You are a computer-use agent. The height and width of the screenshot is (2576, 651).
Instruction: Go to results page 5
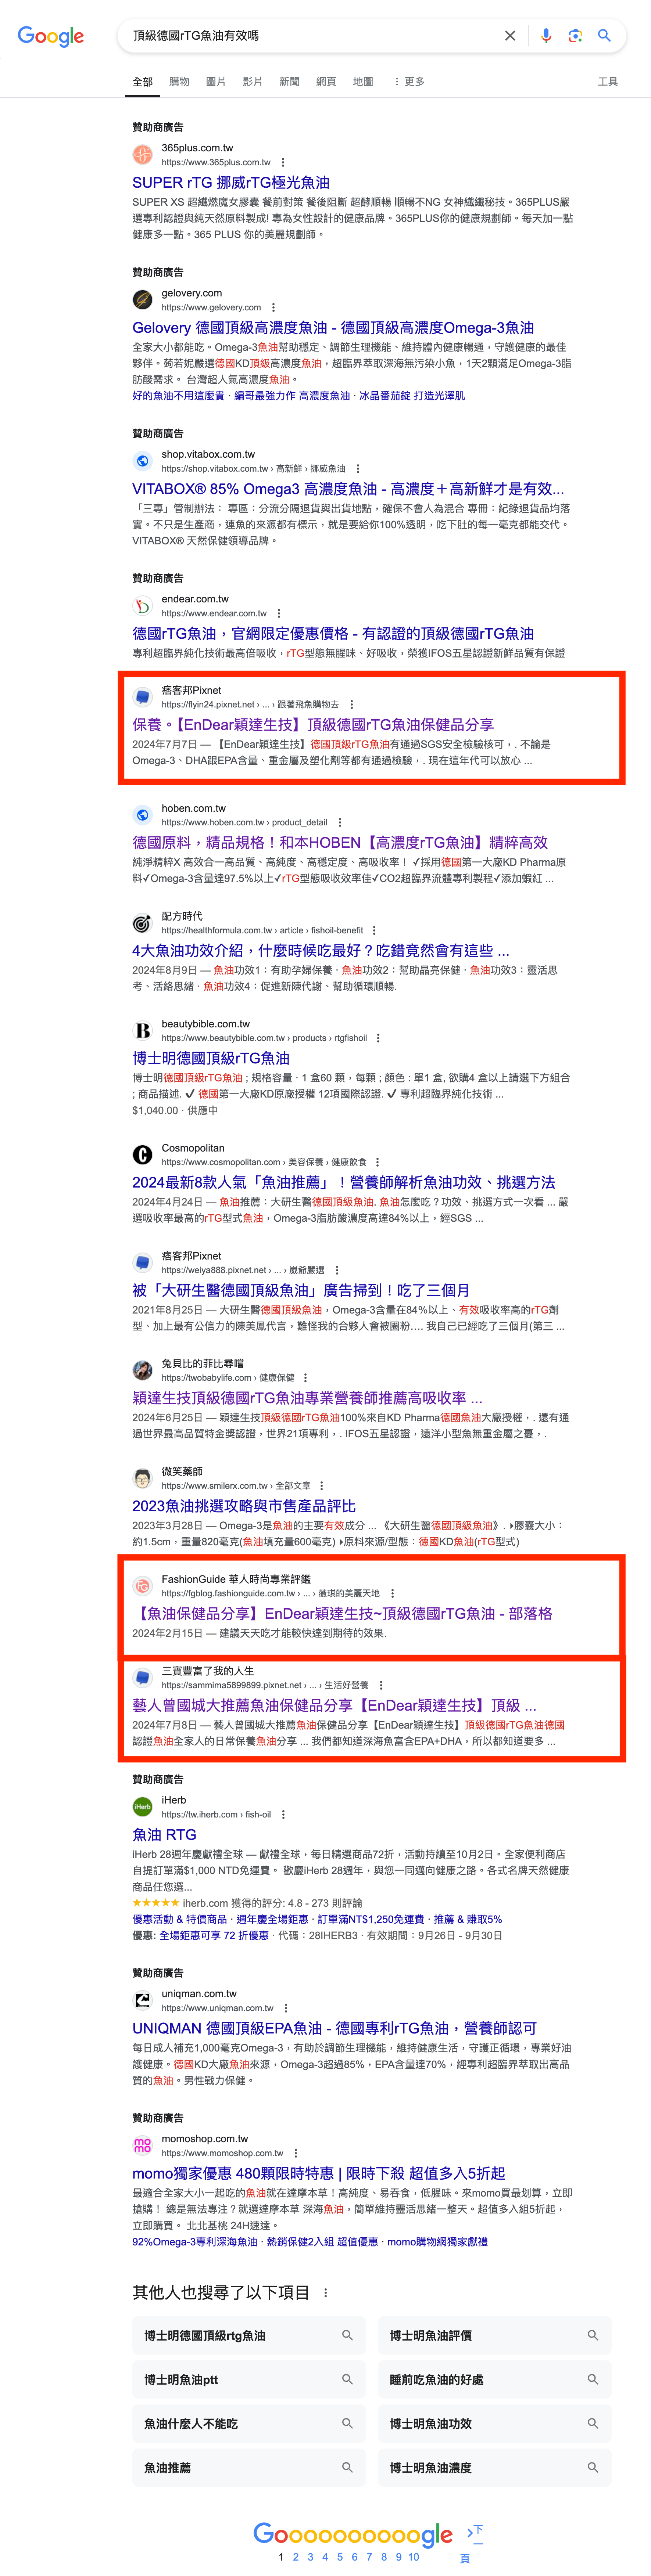click(340, 2556)
